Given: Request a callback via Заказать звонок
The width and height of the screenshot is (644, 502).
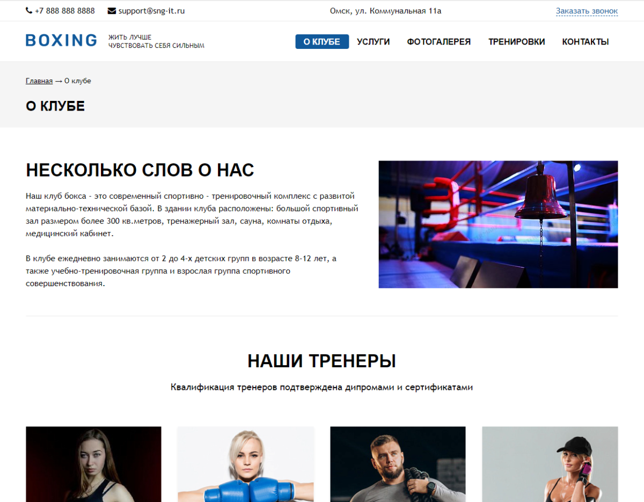Looking at the screenshot, I should [587, 10].
